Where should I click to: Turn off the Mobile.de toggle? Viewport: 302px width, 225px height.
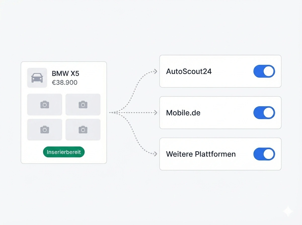point(264,113)
